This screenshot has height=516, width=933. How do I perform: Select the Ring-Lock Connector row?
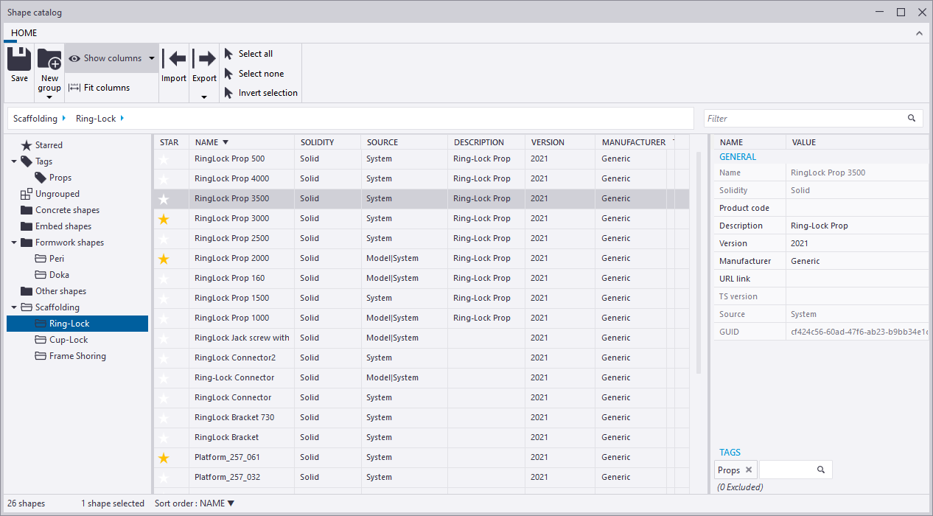click(421, 377)
